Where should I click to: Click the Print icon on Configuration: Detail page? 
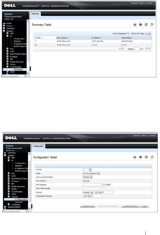tap(141, 157)
